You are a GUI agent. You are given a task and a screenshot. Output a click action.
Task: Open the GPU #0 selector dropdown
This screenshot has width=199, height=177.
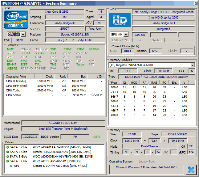tap(126, 35)
